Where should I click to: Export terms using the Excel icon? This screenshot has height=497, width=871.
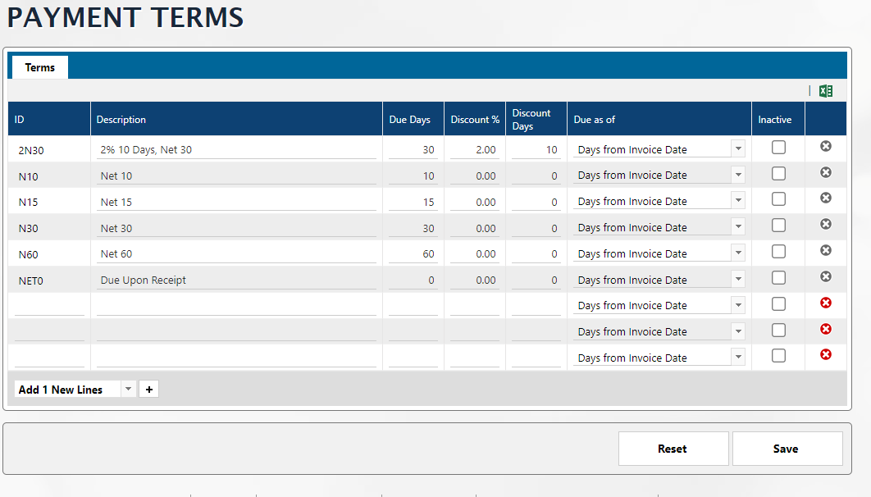826,91
